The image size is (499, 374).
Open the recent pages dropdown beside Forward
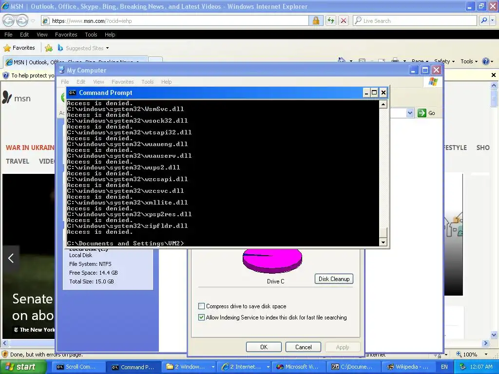(33, 21)
